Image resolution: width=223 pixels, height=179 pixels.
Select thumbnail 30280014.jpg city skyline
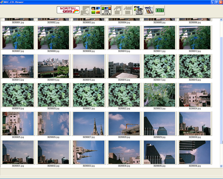point(54,66)
